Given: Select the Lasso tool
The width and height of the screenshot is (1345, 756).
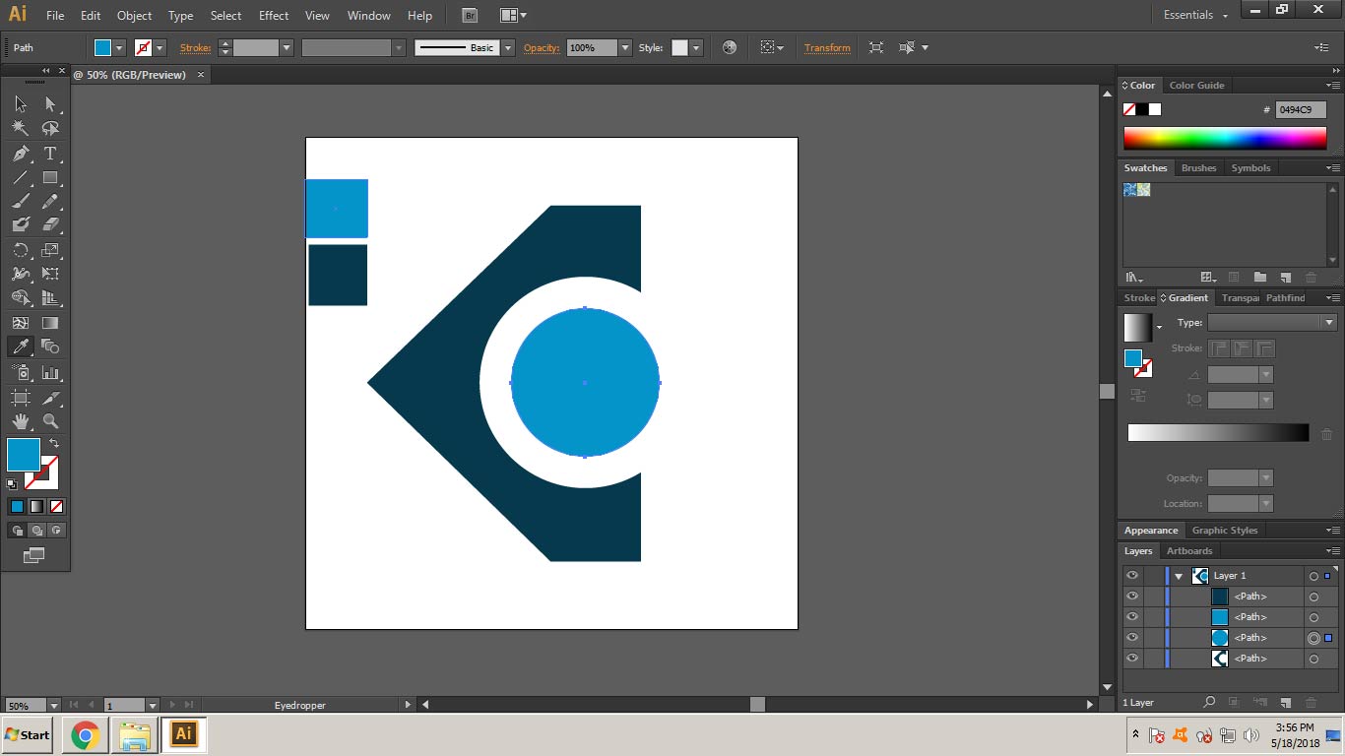Looking at the screenshot, I should [x=50, y=128].
